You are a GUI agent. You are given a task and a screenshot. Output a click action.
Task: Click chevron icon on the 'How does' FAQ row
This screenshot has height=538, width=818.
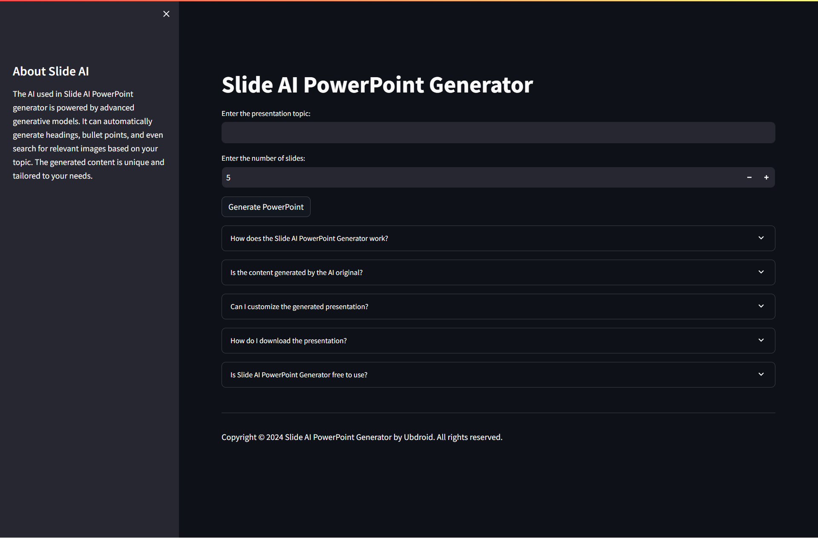pyautogui.click(x=761, y=238)
